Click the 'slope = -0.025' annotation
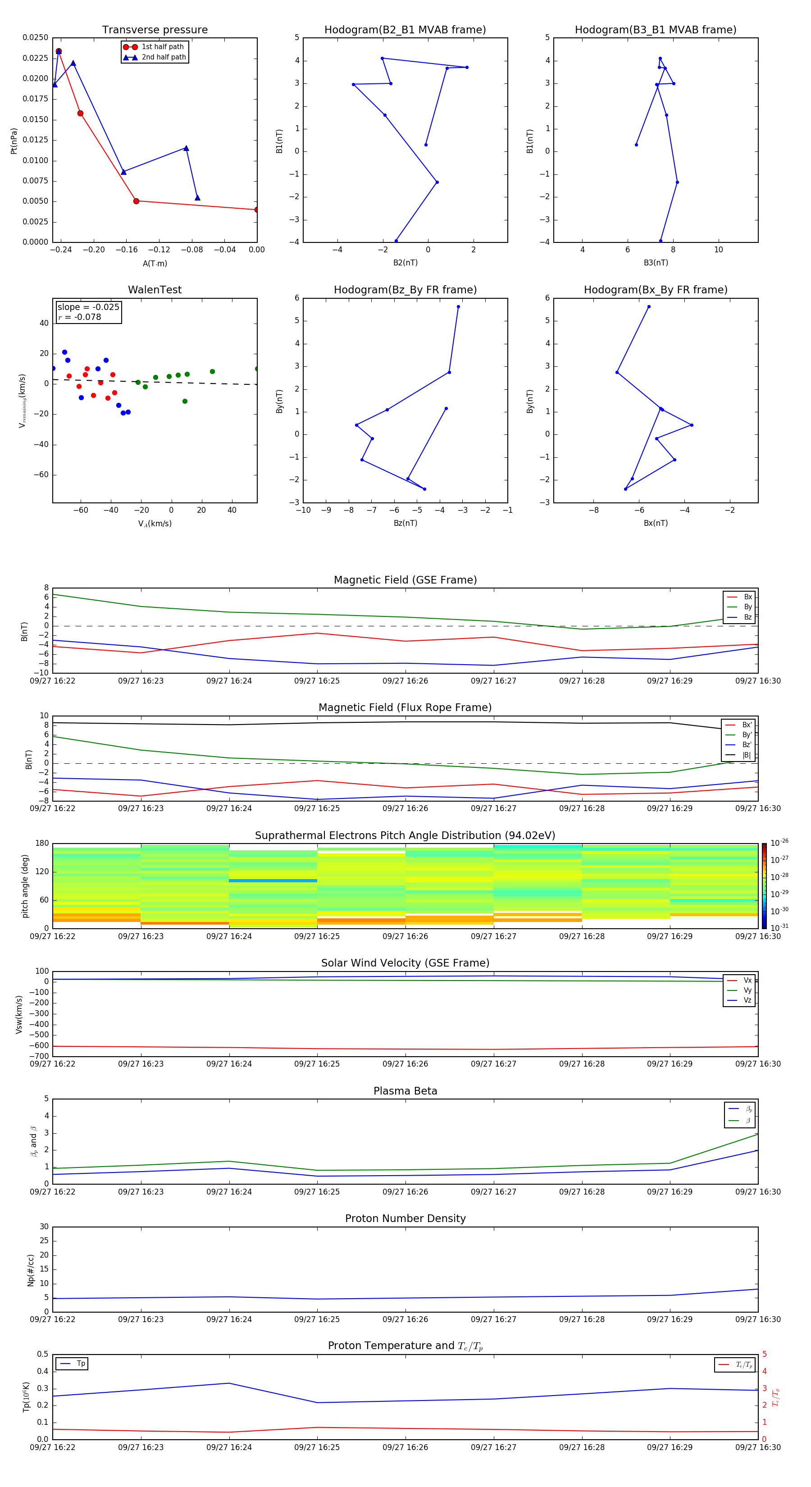The image size is (811, 1487). click(x=88, y=307)
